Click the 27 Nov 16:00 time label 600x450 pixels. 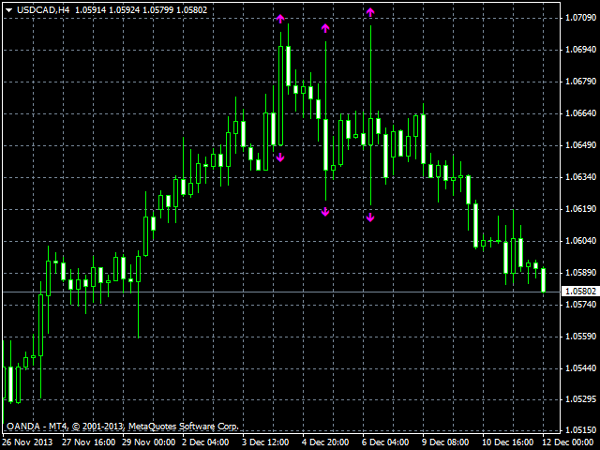(x=89, y=442)
